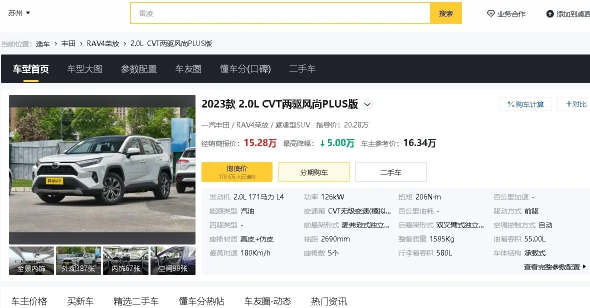Go to RAV4荣放 in the breadcrumb
Viewport: 590px width, 308px height.
click(x=102, y=43)
